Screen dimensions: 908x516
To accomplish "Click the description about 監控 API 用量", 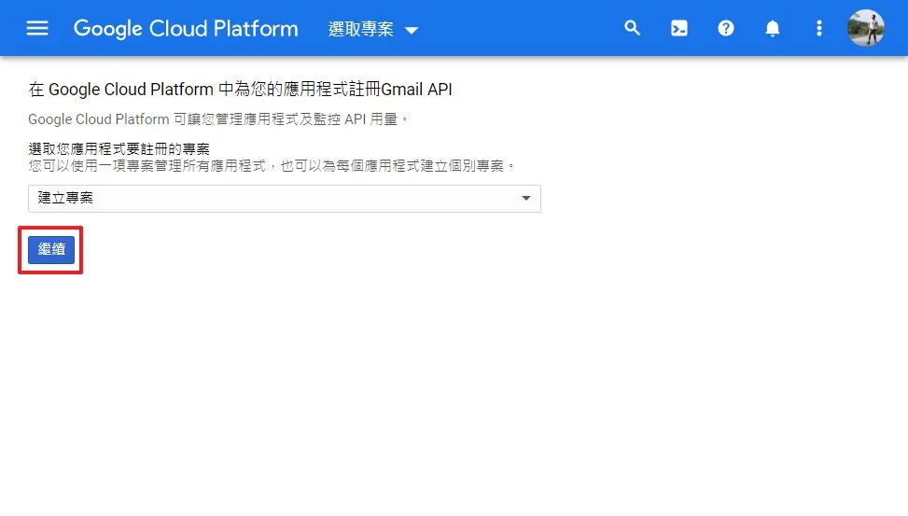I will pos(217,119).
